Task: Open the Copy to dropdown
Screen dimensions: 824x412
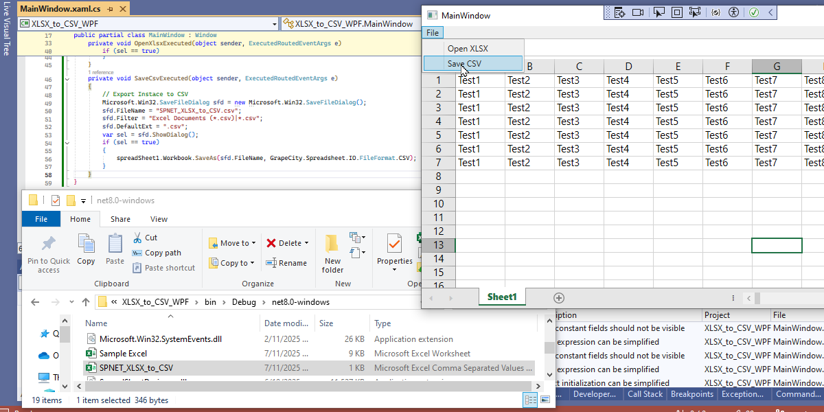Action: [231, 263]
